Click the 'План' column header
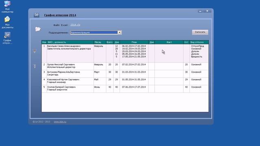 134,42
